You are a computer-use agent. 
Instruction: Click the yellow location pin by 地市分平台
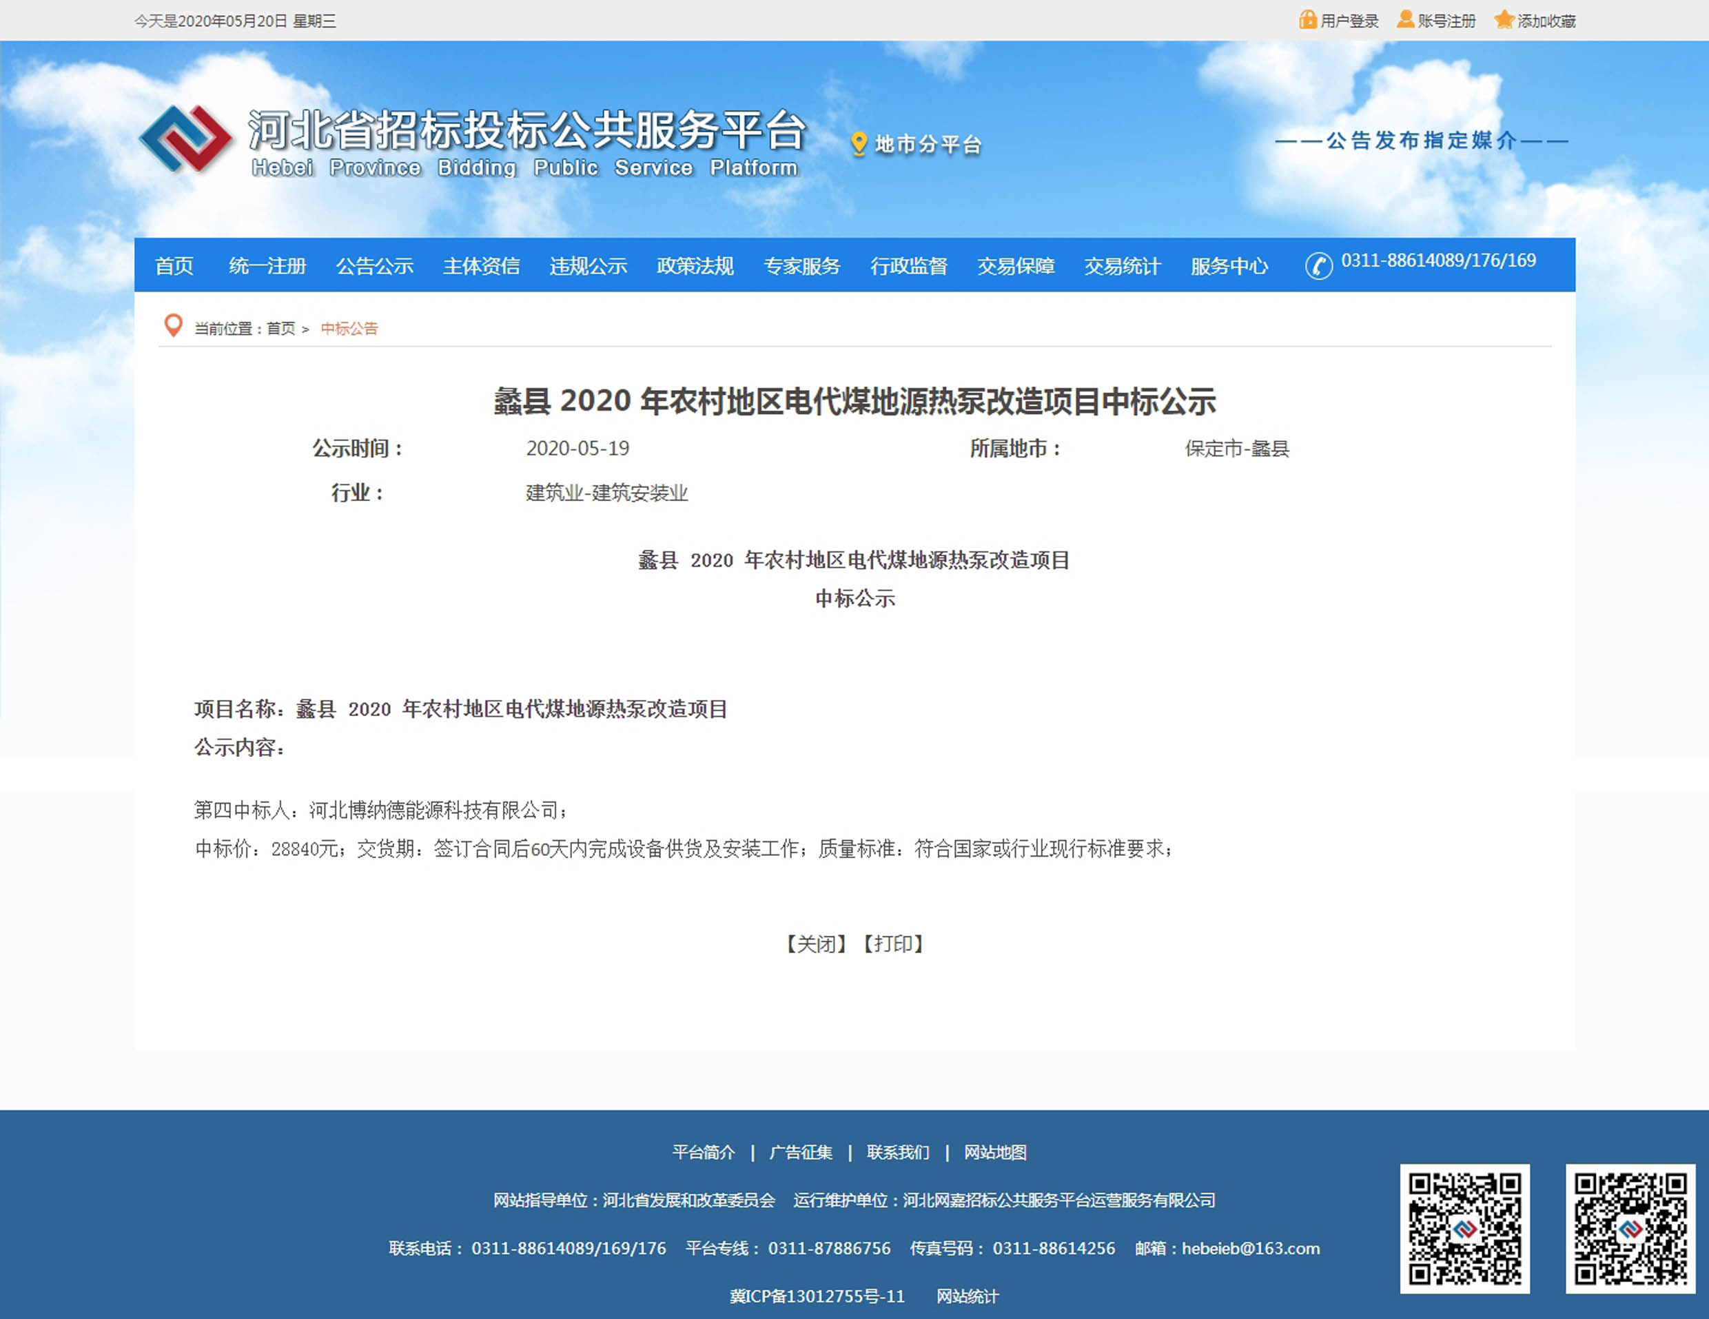coord(859,144)
